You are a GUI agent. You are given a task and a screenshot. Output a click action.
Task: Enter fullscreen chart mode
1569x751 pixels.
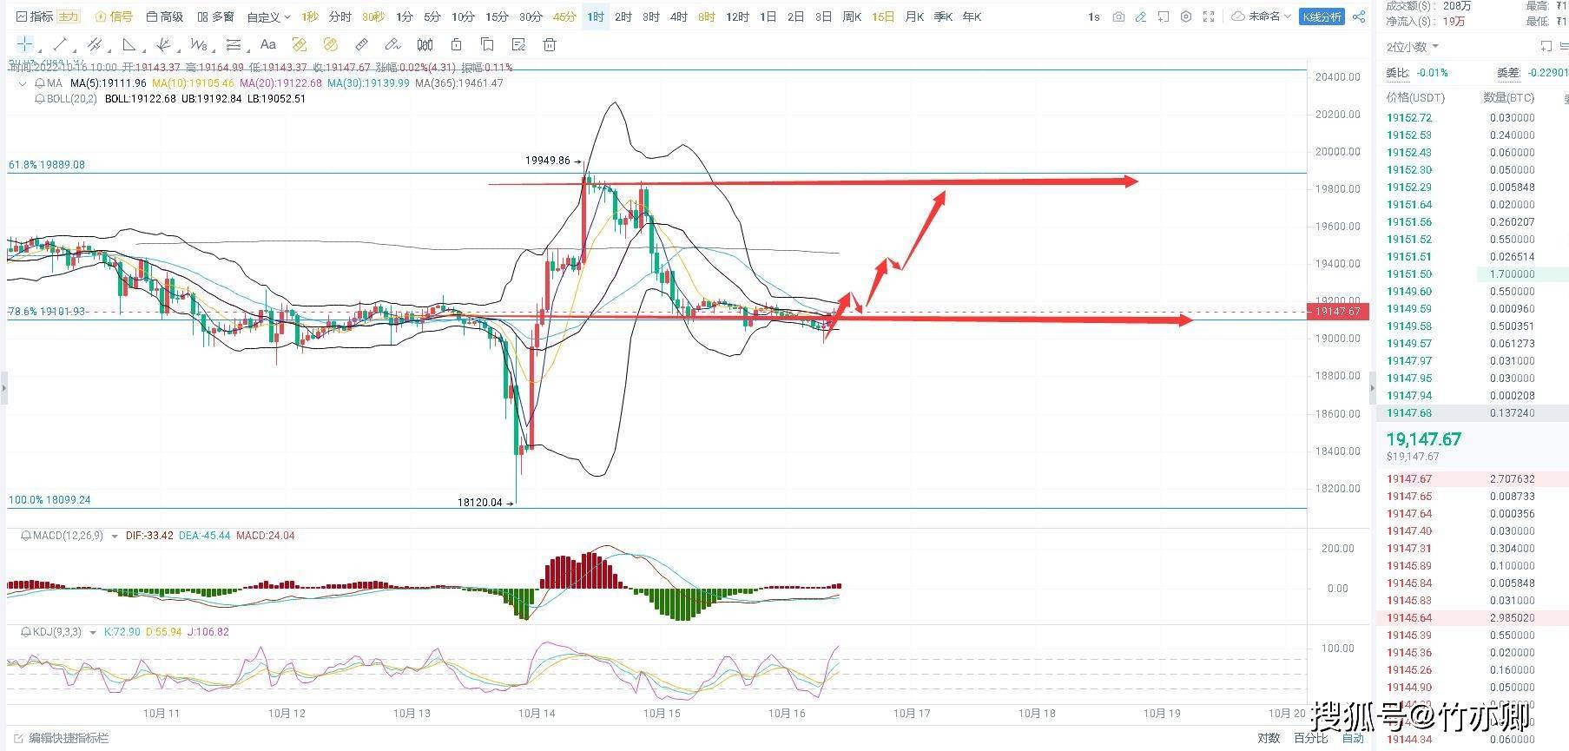tap(1208, 16)
